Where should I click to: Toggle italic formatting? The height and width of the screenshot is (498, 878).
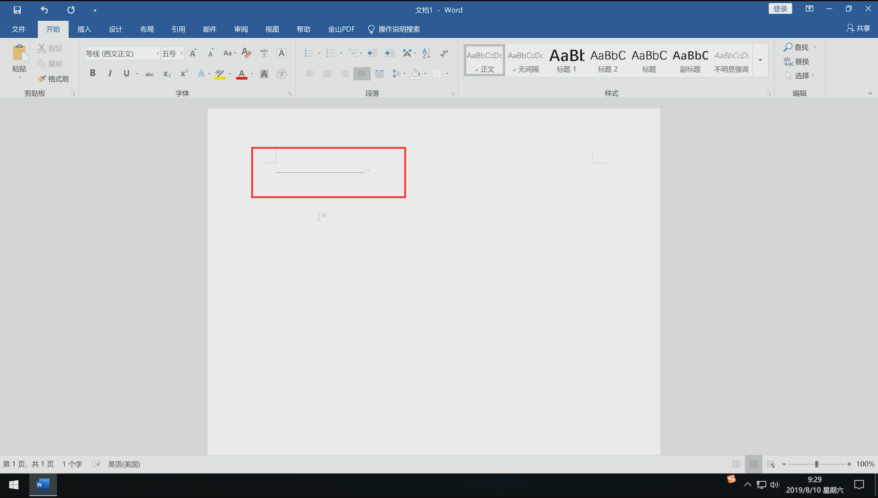[110, 74]
